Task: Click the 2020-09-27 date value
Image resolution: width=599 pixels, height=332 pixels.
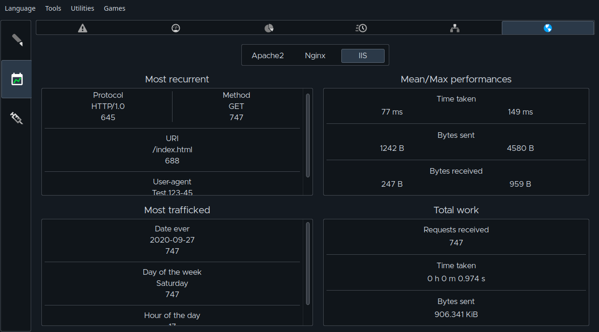Action: (x=172, y=240)
